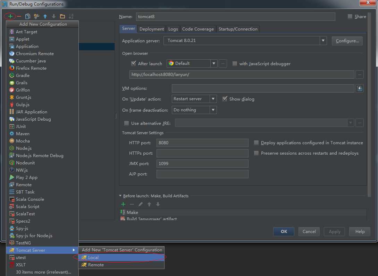
Task: Check Preserve sessions across restarts and redeploys
Action: click(x=256, y=153)
